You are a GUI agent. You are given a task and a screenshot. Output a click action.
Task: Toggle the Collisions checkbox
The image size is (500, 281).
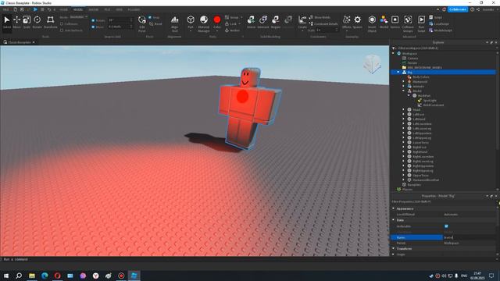pyautogui.click(x=62, y=24)
